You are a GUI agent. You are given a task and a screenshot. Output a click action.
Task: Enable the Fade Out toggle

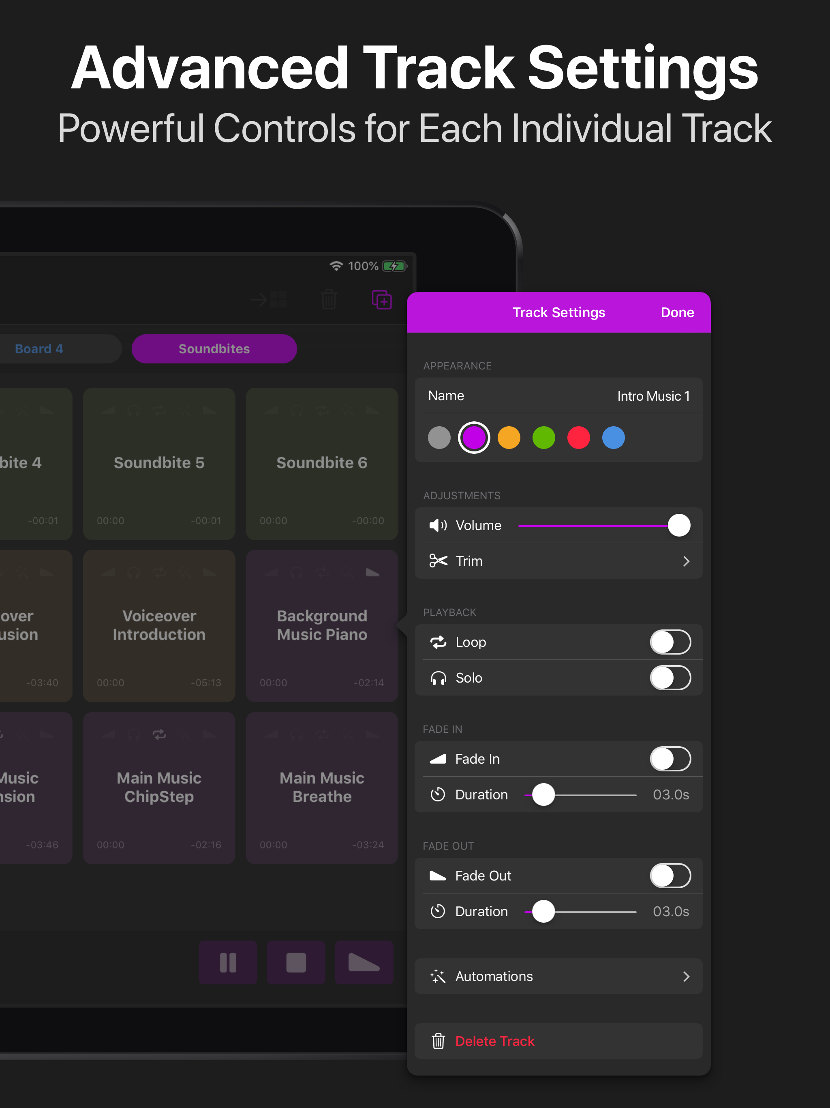pyautogui.click(x=670, y=876)
